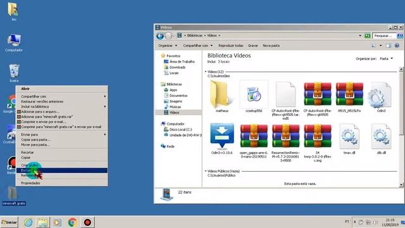Open Windows Explorer from the taskbar
The image size is (405, 228).
43,222
